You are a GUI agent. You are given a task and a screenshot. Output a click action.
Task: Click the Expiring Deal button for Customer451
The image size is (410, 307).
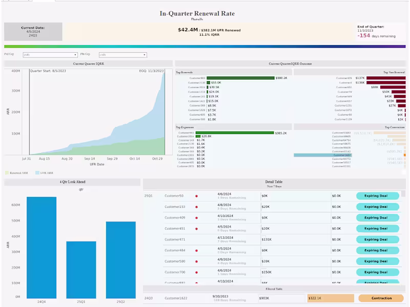(x=377, y=228)
